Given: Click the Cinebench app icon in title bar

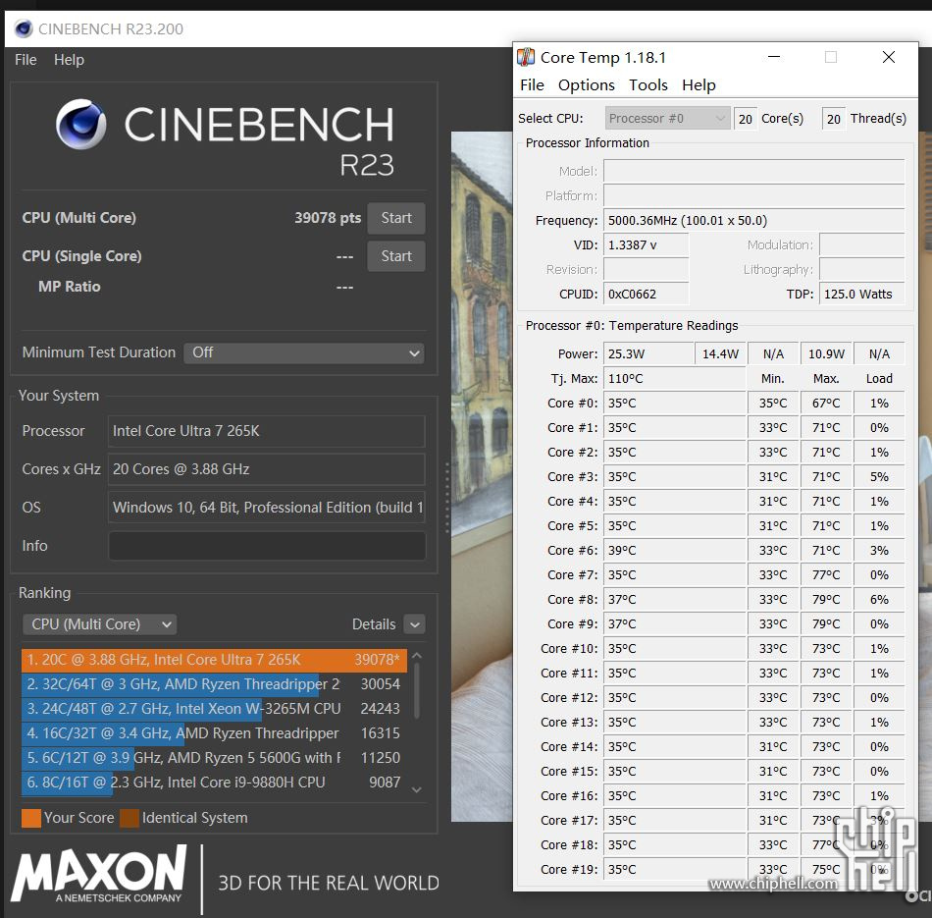Looking at the screenshot, I should tap(24, 28).
